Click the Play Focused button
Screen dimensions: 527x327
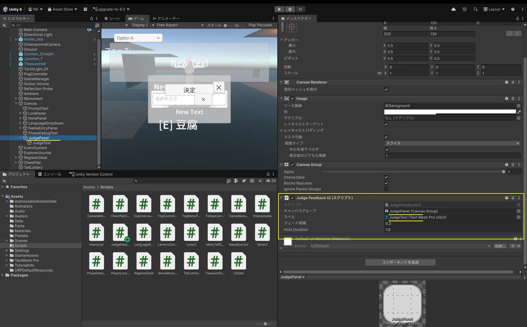(260, 25)
